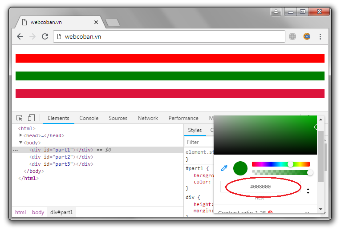Pick a color with the eyedropper
The width and height of the screenshot is (341, 231).
pos(224,168)
